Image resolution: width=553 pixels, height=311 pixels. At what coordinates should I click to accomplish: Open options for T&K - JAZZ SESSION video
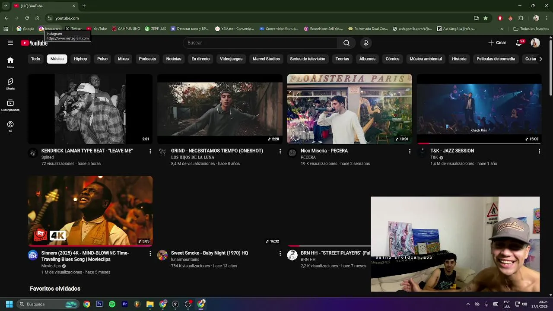pyautogui.click(x=539, y=151)
